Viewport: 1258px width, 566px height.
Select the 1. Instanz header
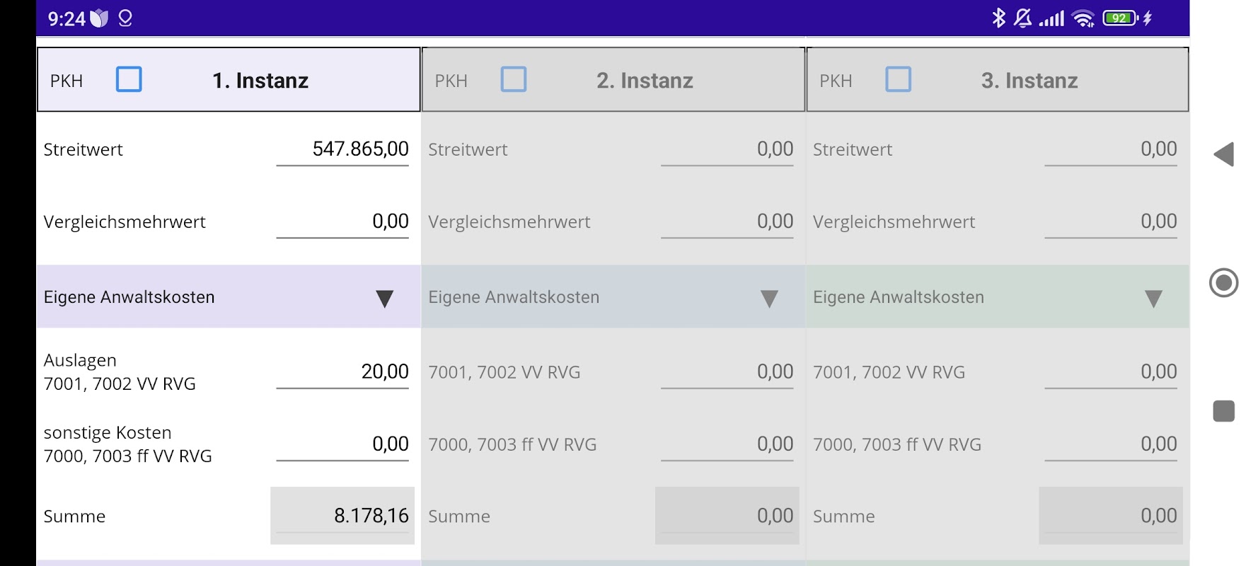tap(260, 81)
